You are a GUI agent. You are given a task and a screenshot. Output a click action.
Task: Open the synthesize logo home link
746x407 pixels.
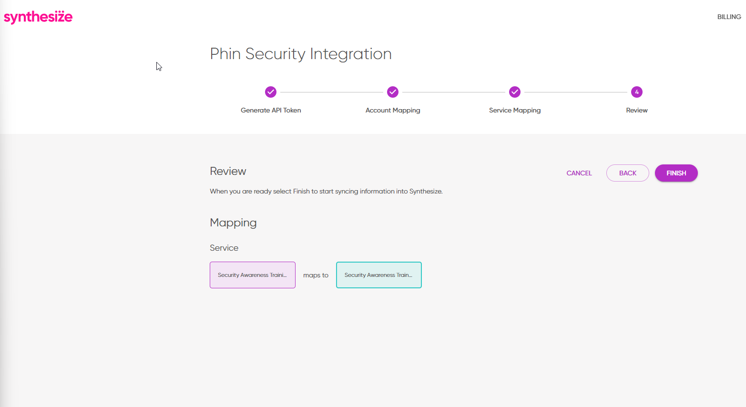38,17
